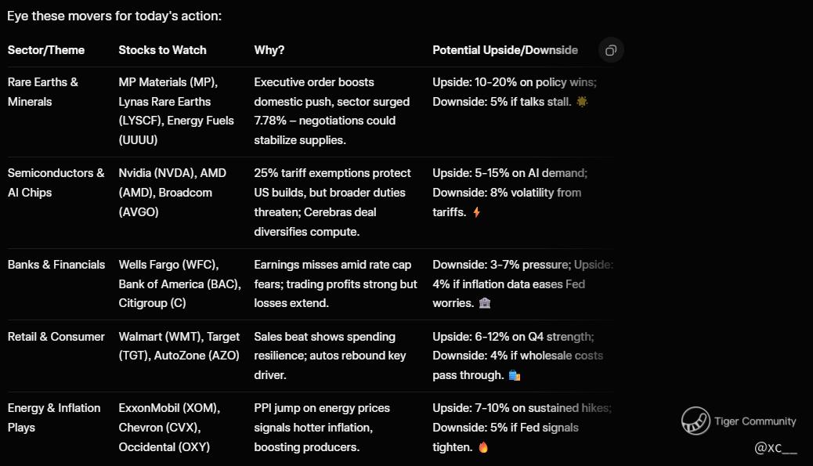Click the Retail & Consumer row label

pyautogui.click(x=56, y=337)
